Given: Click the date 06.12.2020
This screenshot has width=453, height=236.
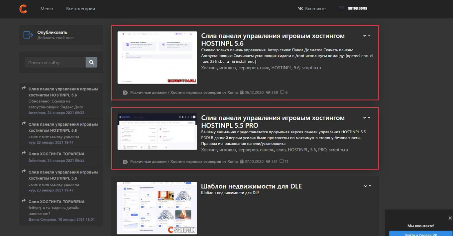Looking at the screenshot, I should click(x=254, y=92).
